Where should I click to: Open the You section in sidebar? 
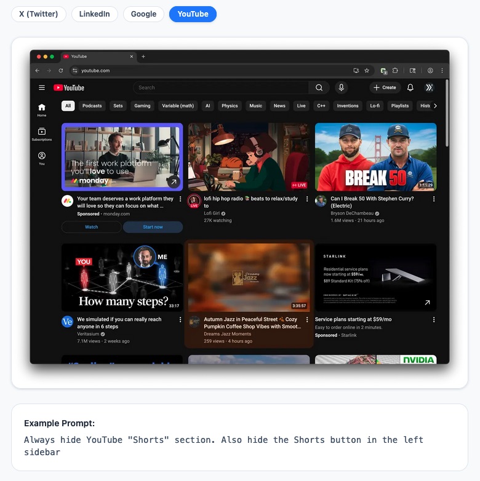42,159
